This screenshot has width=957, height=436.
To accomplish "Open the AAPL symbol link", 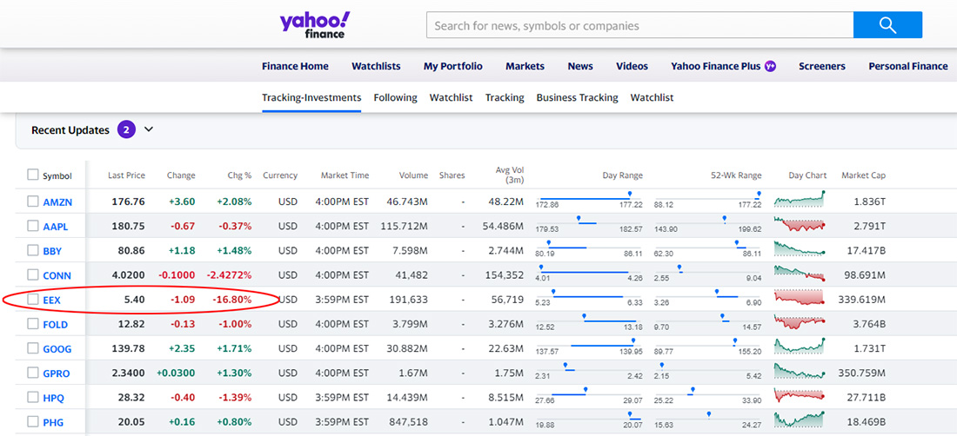I will (56, 227).
